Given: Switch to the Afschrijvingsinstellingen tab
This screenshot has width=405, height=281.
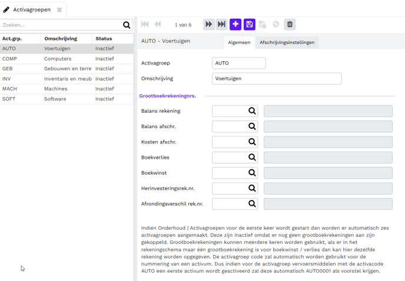Looking at the screenshot, I should click(x=287, y=42).
